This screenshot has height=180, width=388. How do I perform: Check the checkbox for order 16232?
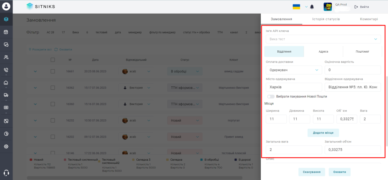click(53, 121)
